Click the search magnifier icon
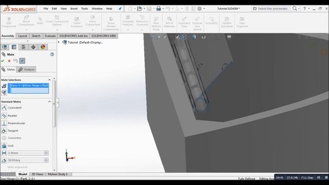This screenshot has height=185, width=329. 295,8
